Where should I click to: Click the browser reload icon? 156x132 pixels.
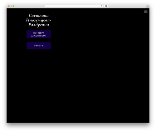pos(101,6)
